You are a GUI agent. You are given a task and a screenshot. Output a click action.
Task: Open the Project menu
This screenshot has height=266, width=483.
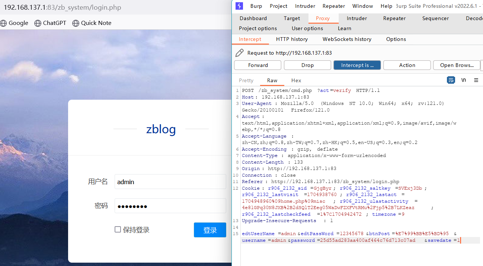pos(279,6)
